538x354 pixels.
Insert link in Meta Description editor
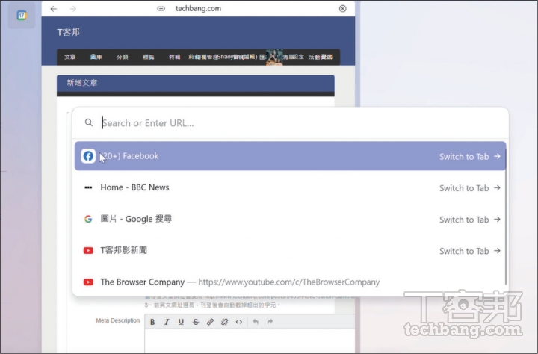click(x=210, y=322)
